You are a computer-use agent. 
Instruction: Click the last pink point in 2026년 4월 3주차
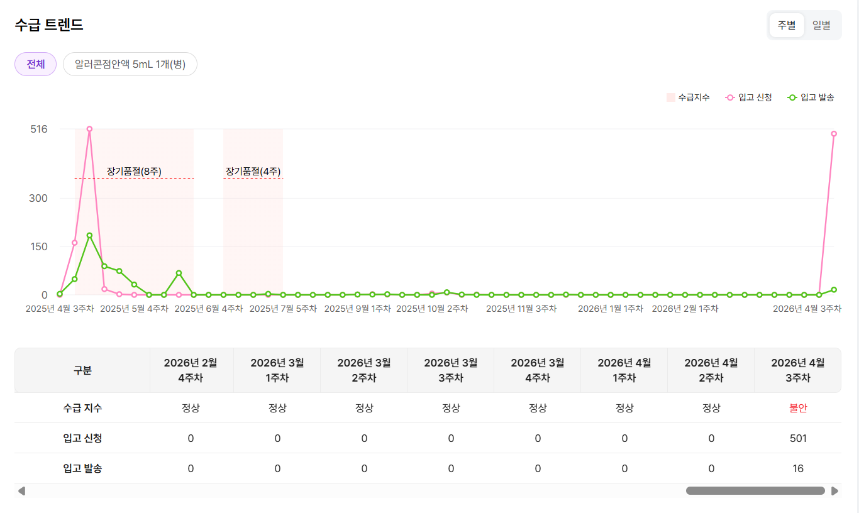click(834, 134)
